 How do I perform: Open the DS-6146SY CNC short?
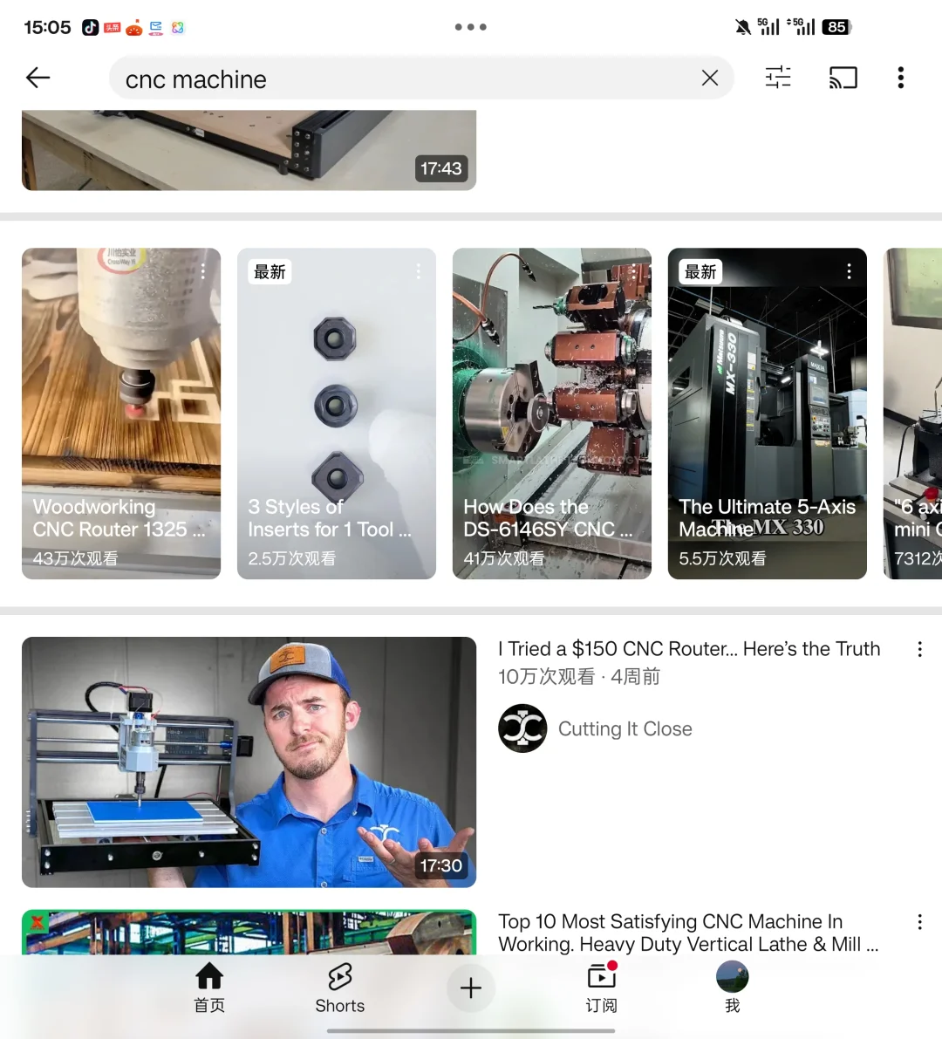(552, 414)
